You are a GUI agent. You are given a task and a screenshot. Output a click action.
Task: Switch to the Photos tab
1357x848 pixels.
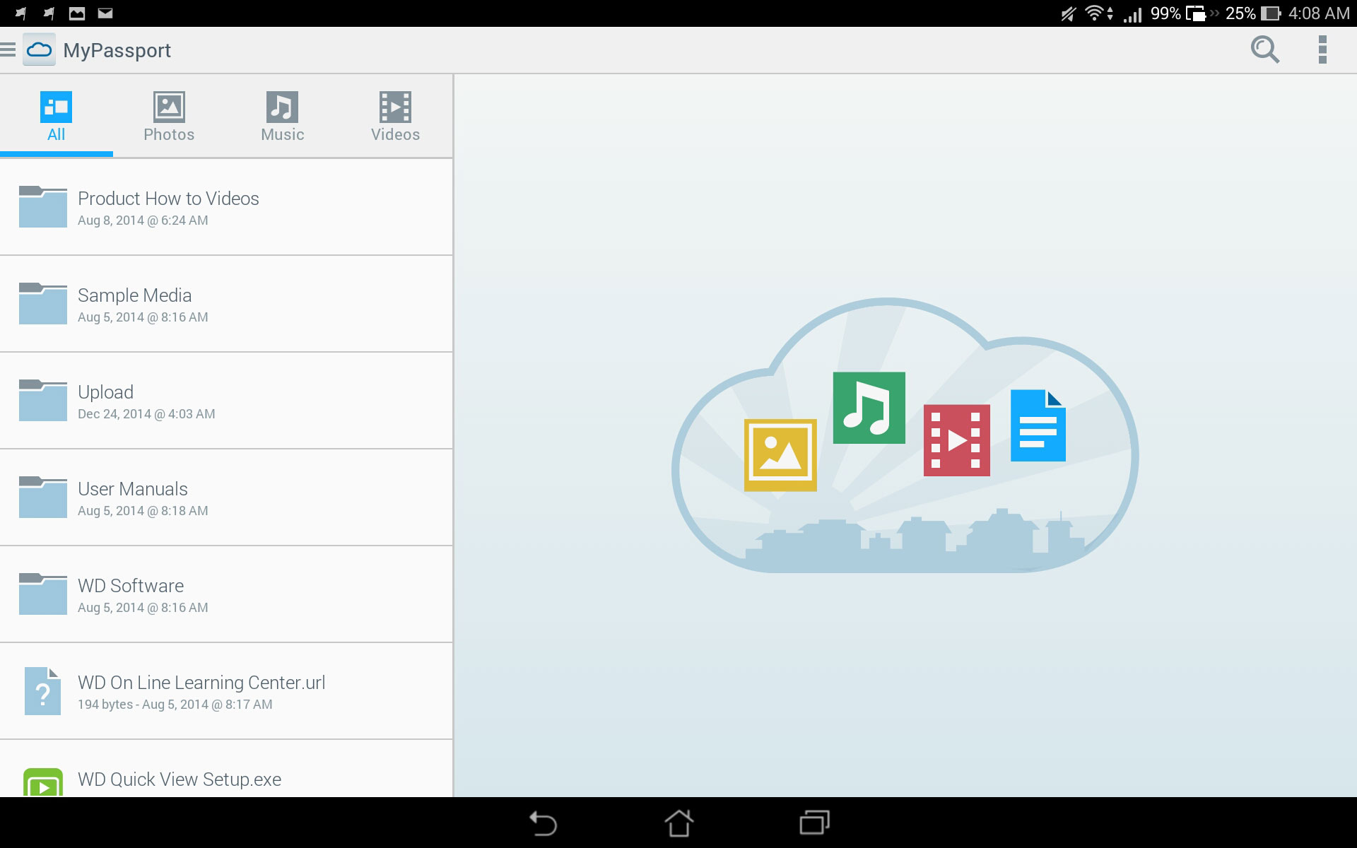pos(169,117)
